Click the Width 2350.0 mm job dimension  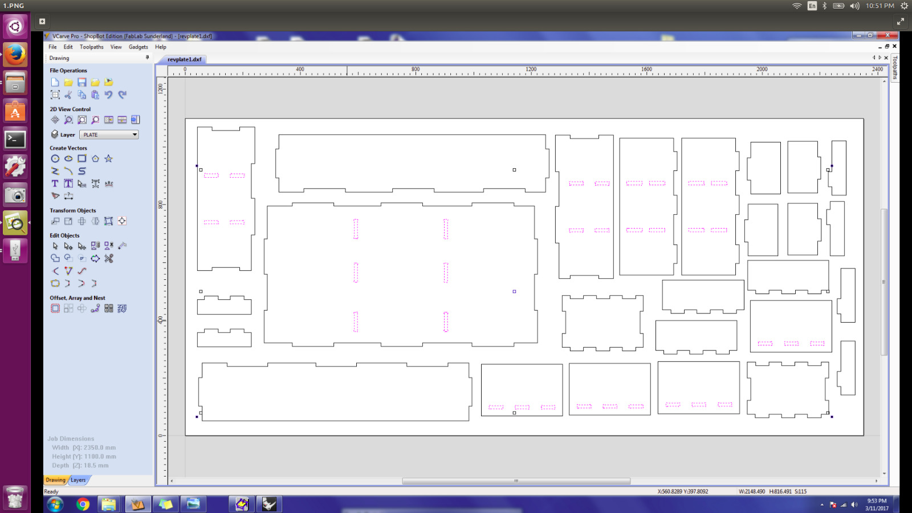84,447
